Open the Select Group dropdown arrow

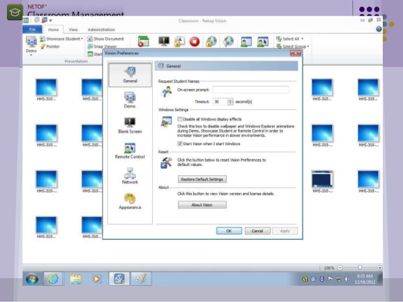tap(308, 47)
